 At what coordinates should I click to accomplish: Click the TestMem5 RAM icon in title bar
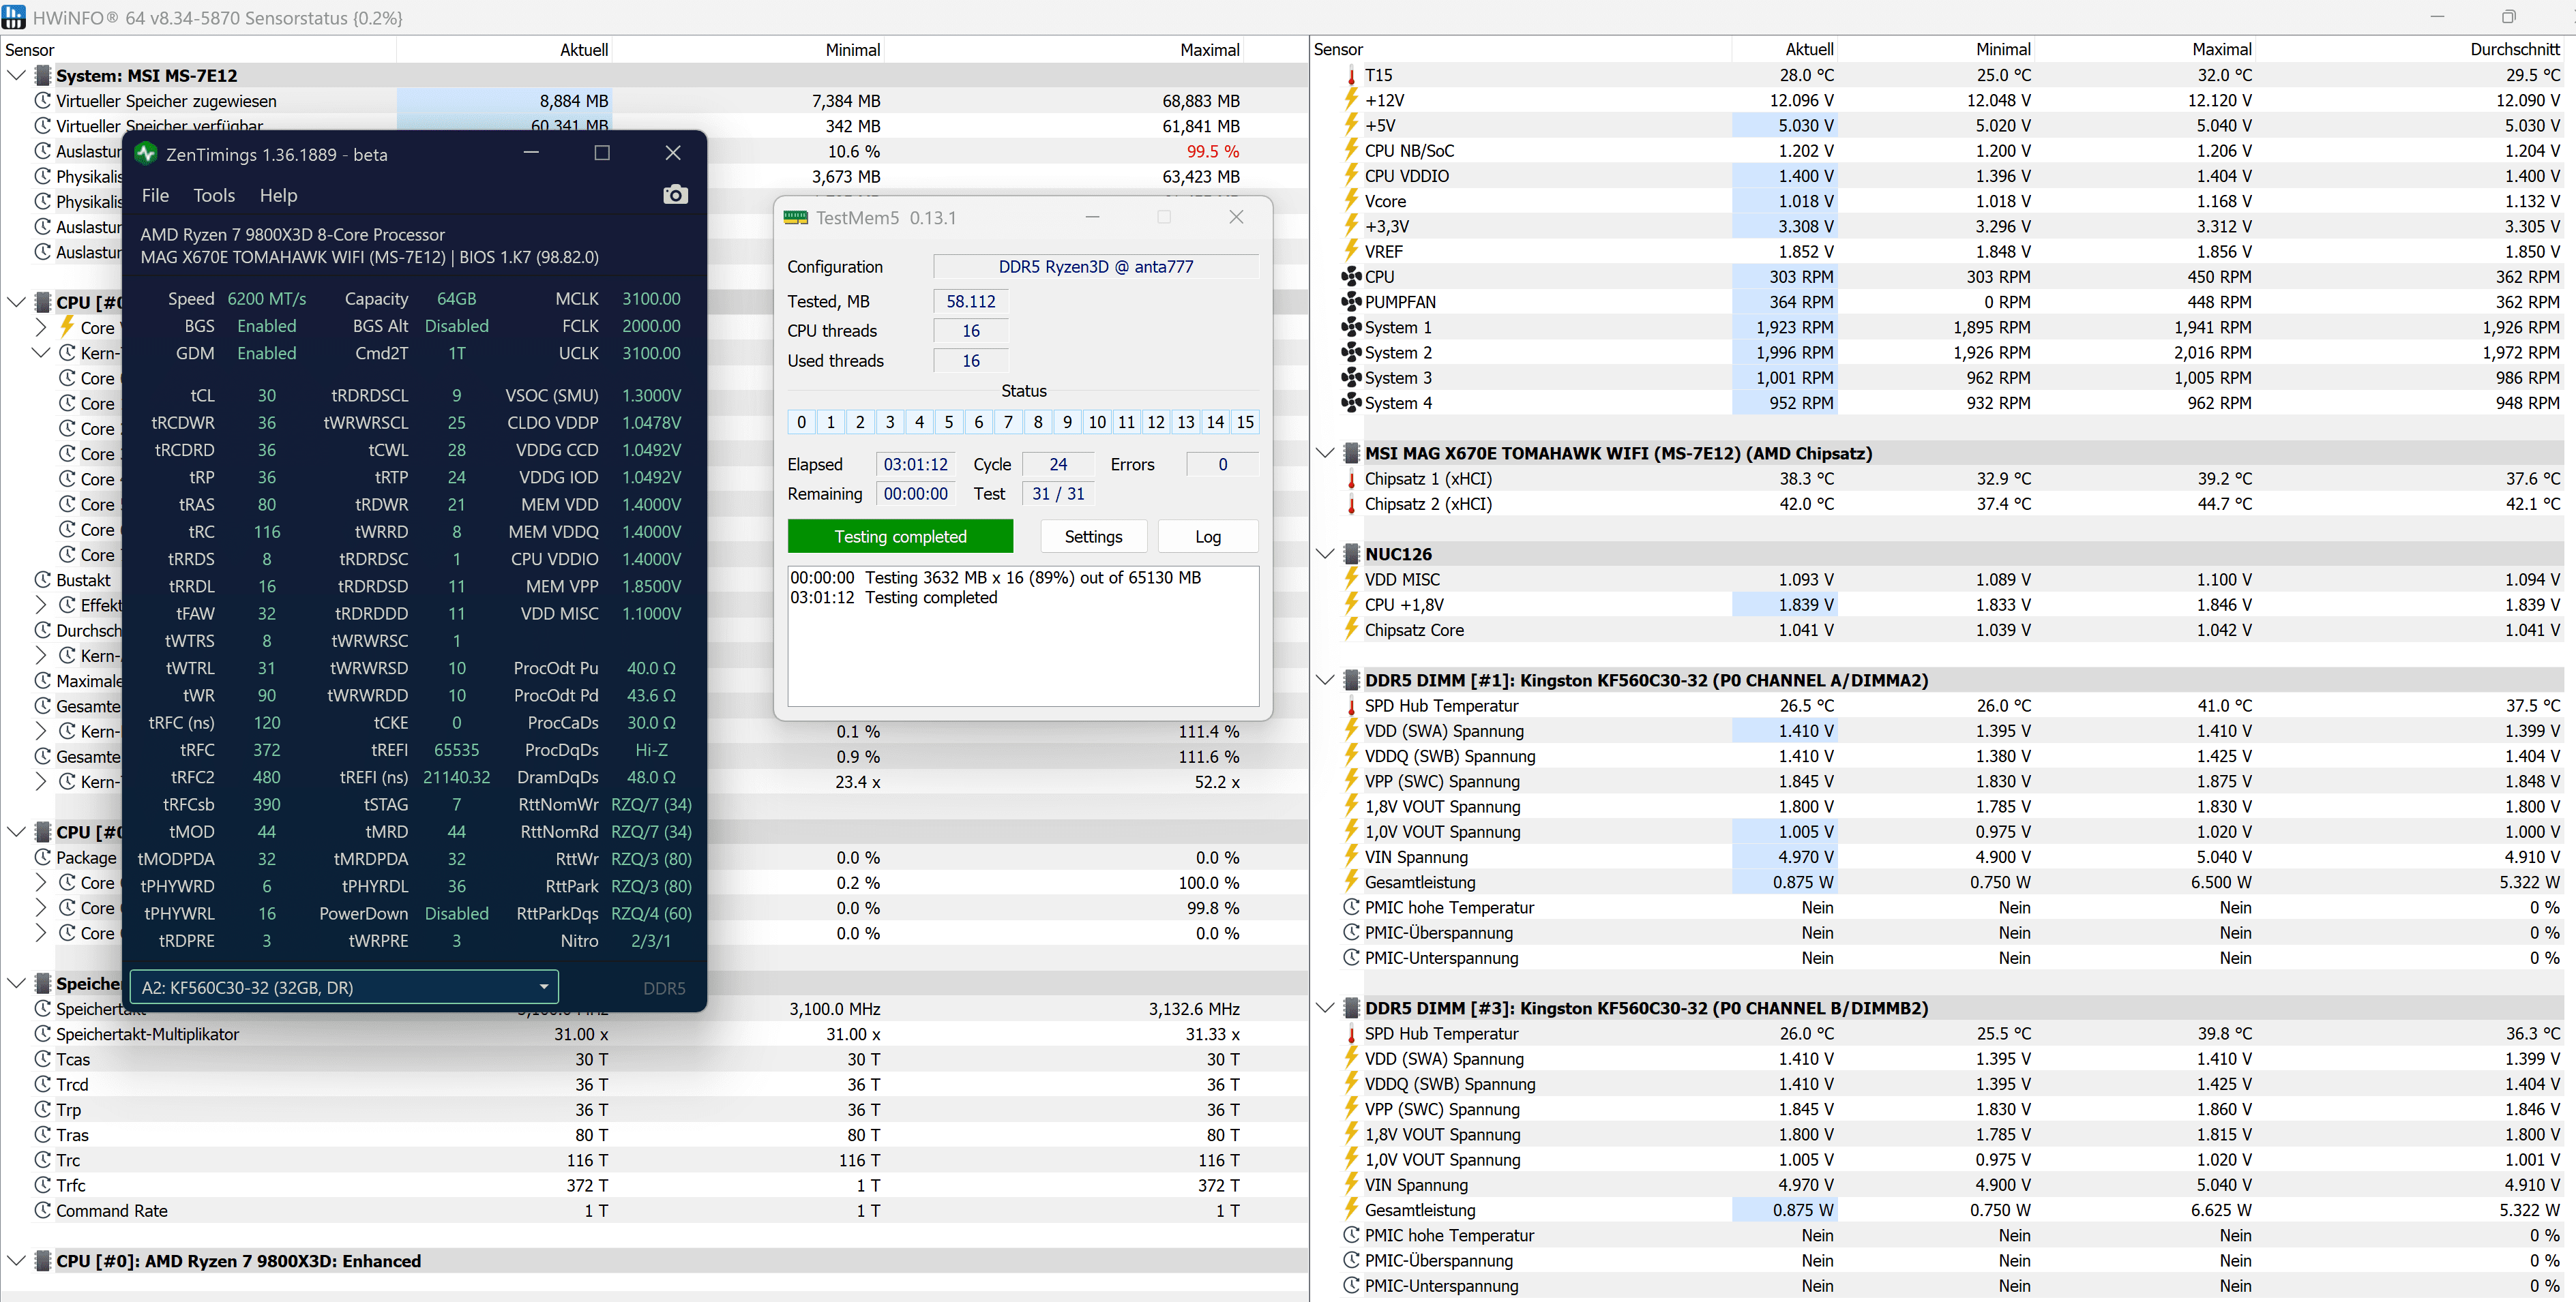coord(795,218)
